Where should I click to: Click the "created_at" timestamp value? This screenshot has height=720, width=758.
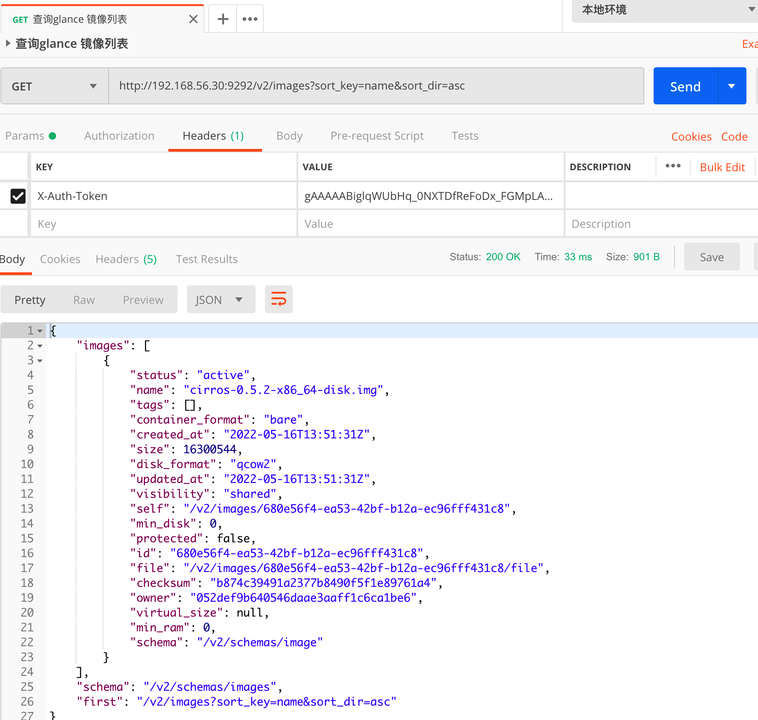pyautogui.click(x=297, y=435)
